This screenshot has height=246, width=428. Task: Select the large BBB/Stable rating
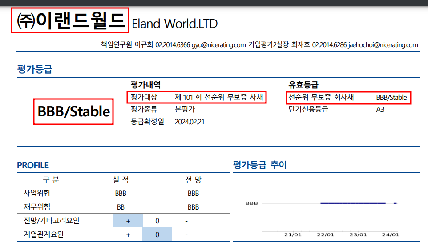(x=74, y=112)
